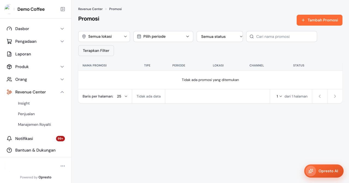
Task: Click the Tidak ada promosi yang ditemukan message
Action: pos(210,80)
